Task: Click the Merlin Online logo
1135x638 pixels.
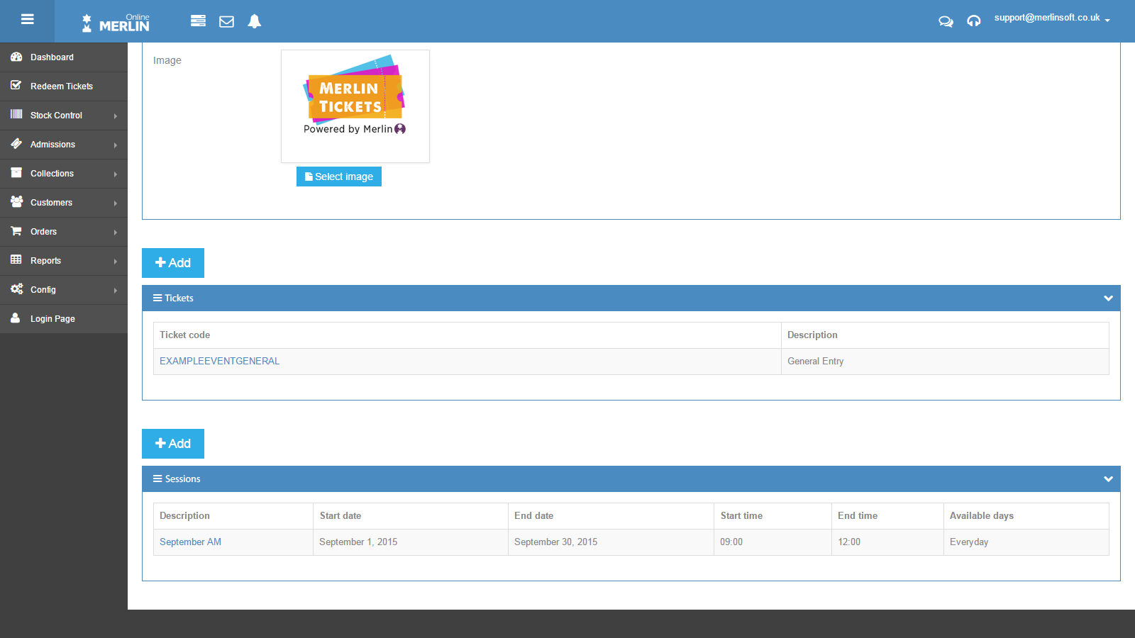Action: [x=116, y=23]
